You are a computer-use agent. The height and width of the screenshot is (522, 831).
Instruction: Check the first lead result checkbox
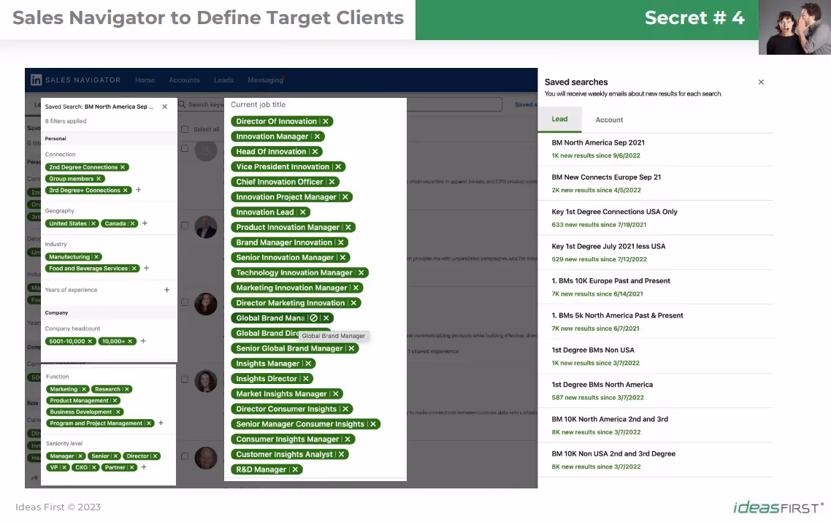185,148
